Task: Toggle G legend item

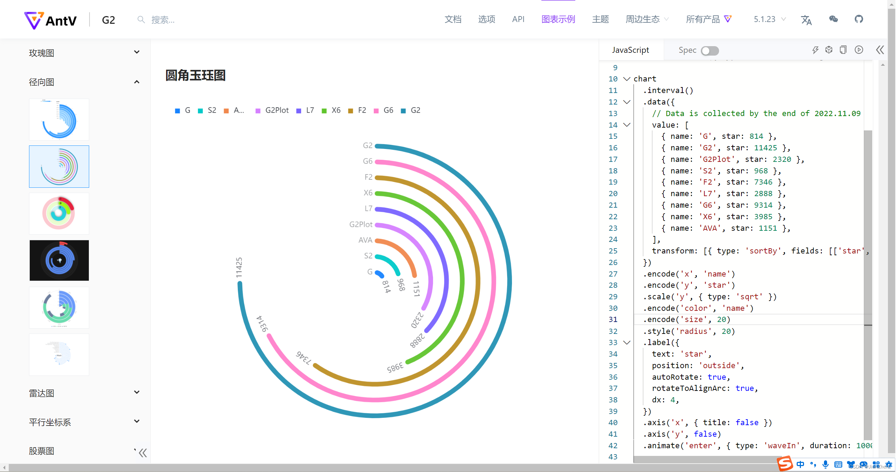Action: 183,110
